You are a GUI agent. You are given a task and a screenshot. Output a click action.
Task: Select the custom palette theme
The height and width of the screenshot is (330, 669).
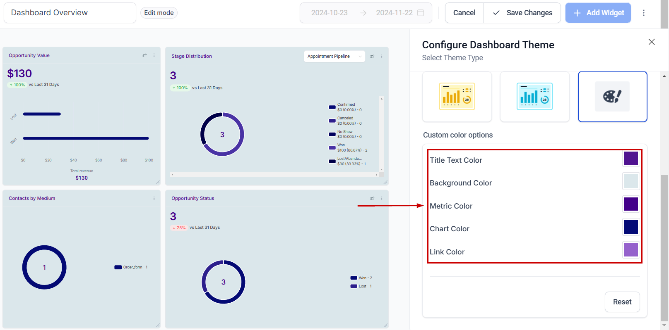point(613,97)
